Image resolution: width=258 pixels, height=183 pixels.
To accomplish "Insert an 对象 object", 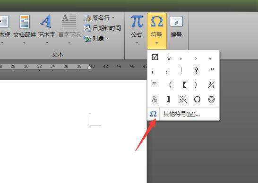I will coord(94,39).
